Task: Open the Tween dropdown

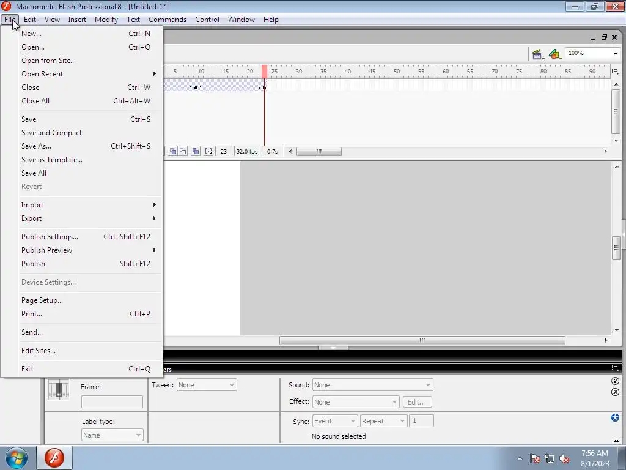Action: tap(207, 385)
